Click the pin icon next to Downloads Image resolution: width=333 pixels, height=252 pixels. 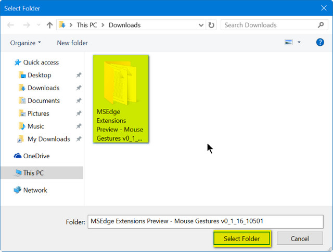coord(79,88)
